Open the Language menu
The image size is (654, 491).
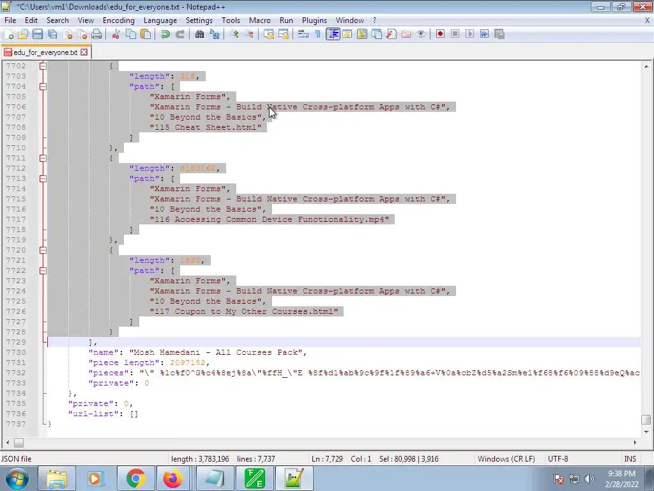[160, 20]
